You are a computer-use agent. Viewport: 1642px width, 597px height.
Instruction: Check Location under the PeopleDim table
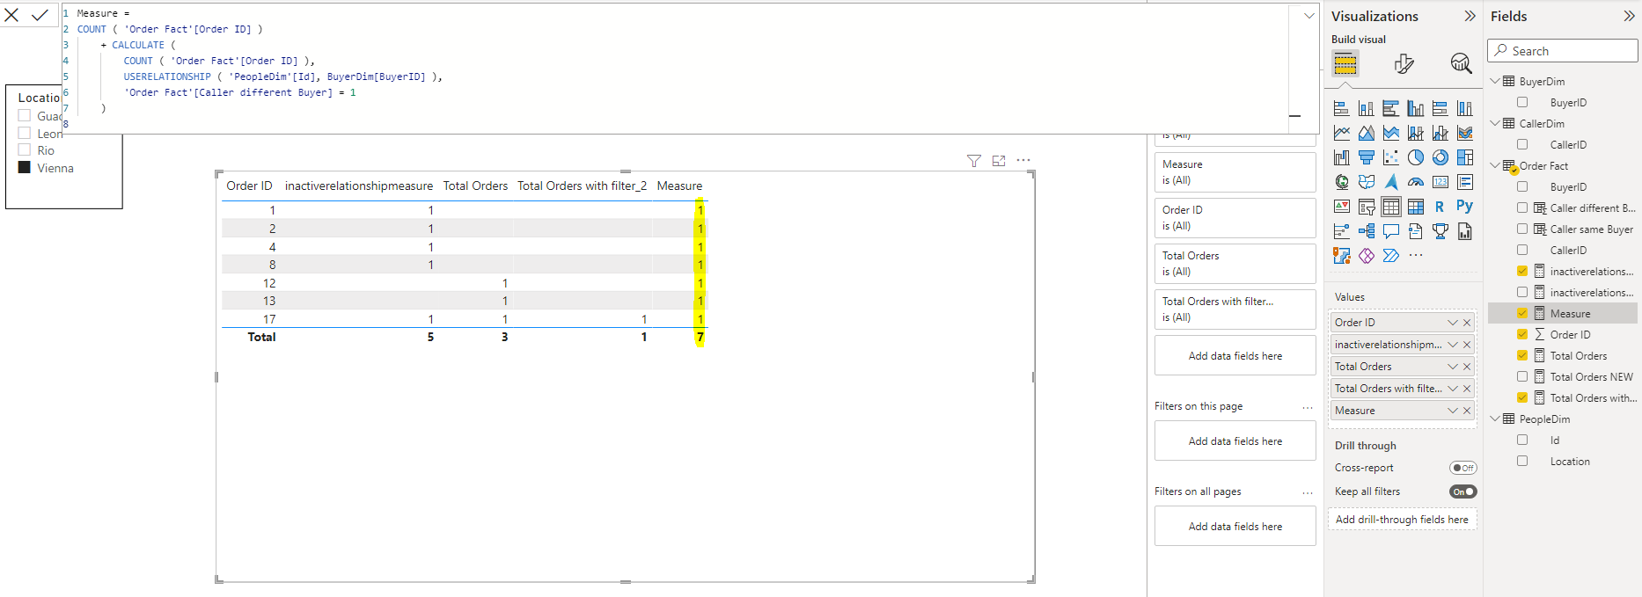pyautogui.click(x=1522, y=461)
